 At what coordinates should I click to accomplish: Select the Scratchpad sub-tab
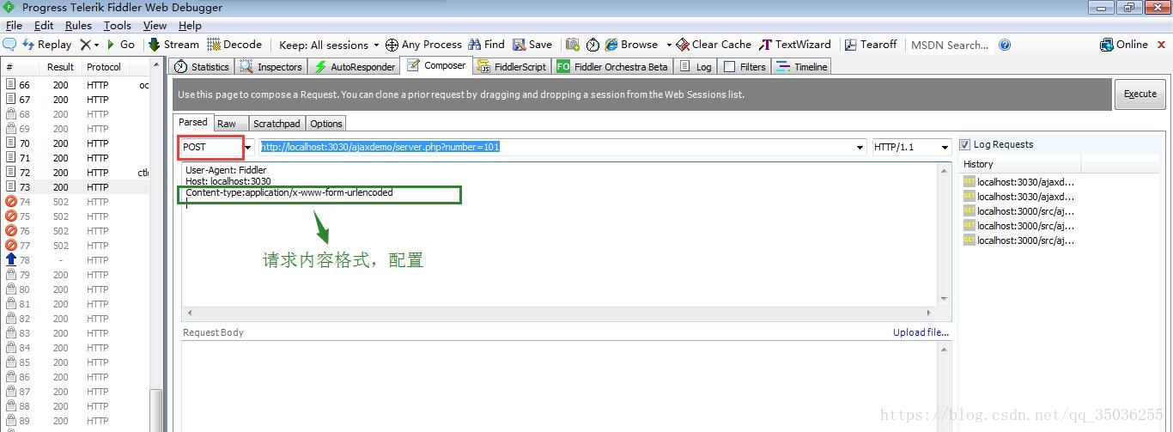tap(277, 124)
